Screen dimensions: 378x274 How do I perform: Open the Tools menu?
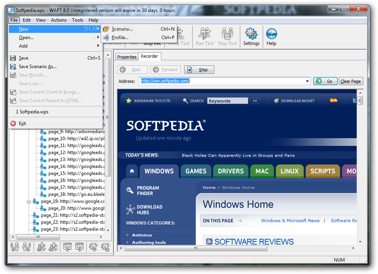(77, 20)
